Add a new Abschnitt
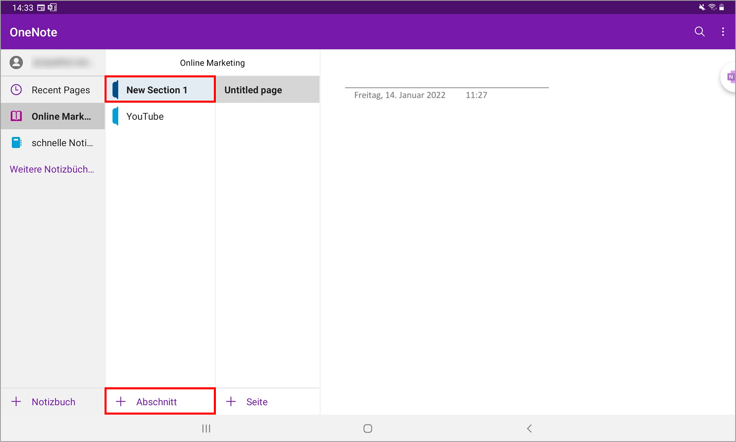Screen dimensions: 736x442 160,401
